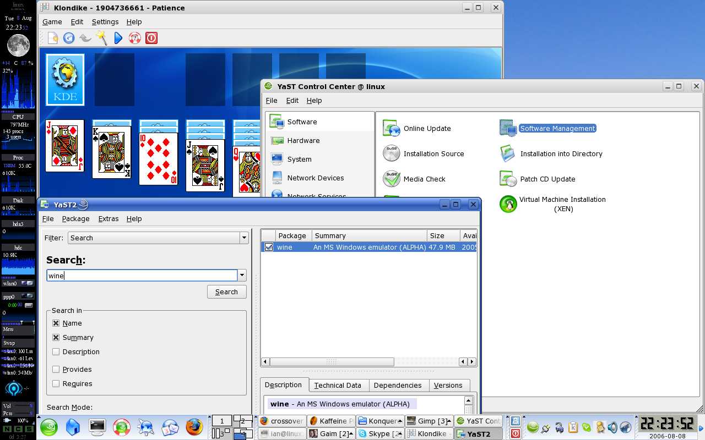Expand the Skype taskbar group
Image resolution: width=705 pixels, height=440 pixels.
tap(401, 434)
